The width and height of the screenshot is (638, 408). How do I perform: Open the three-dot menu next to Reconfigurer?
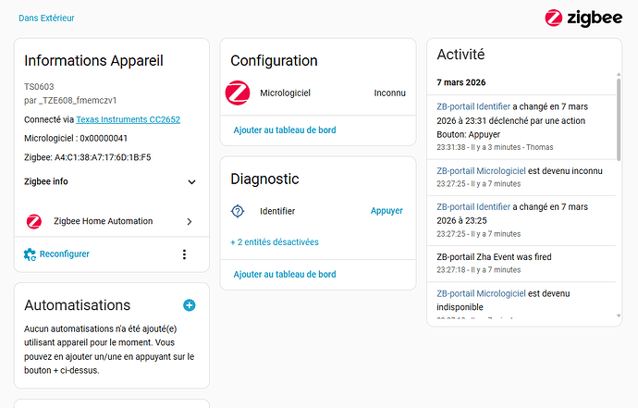pyautogui.click(x=184, y=254)
